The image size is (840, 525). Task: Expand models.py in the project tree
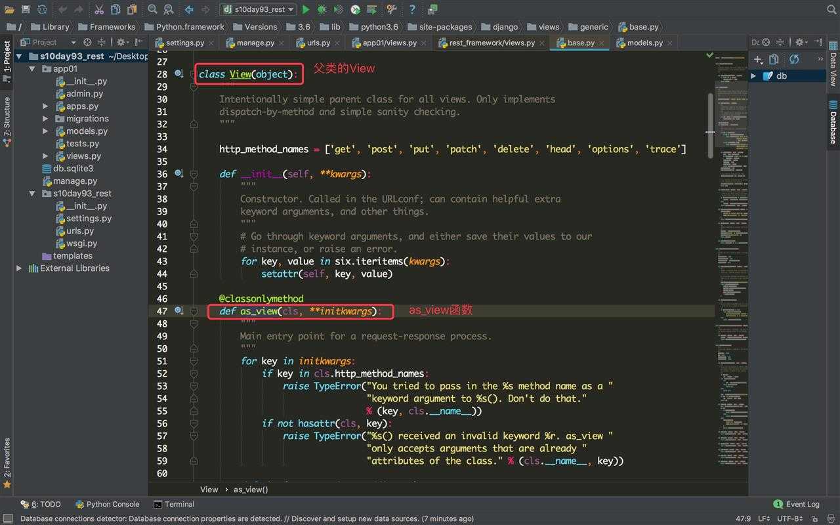pyautogui.click(x=45, y=131)
